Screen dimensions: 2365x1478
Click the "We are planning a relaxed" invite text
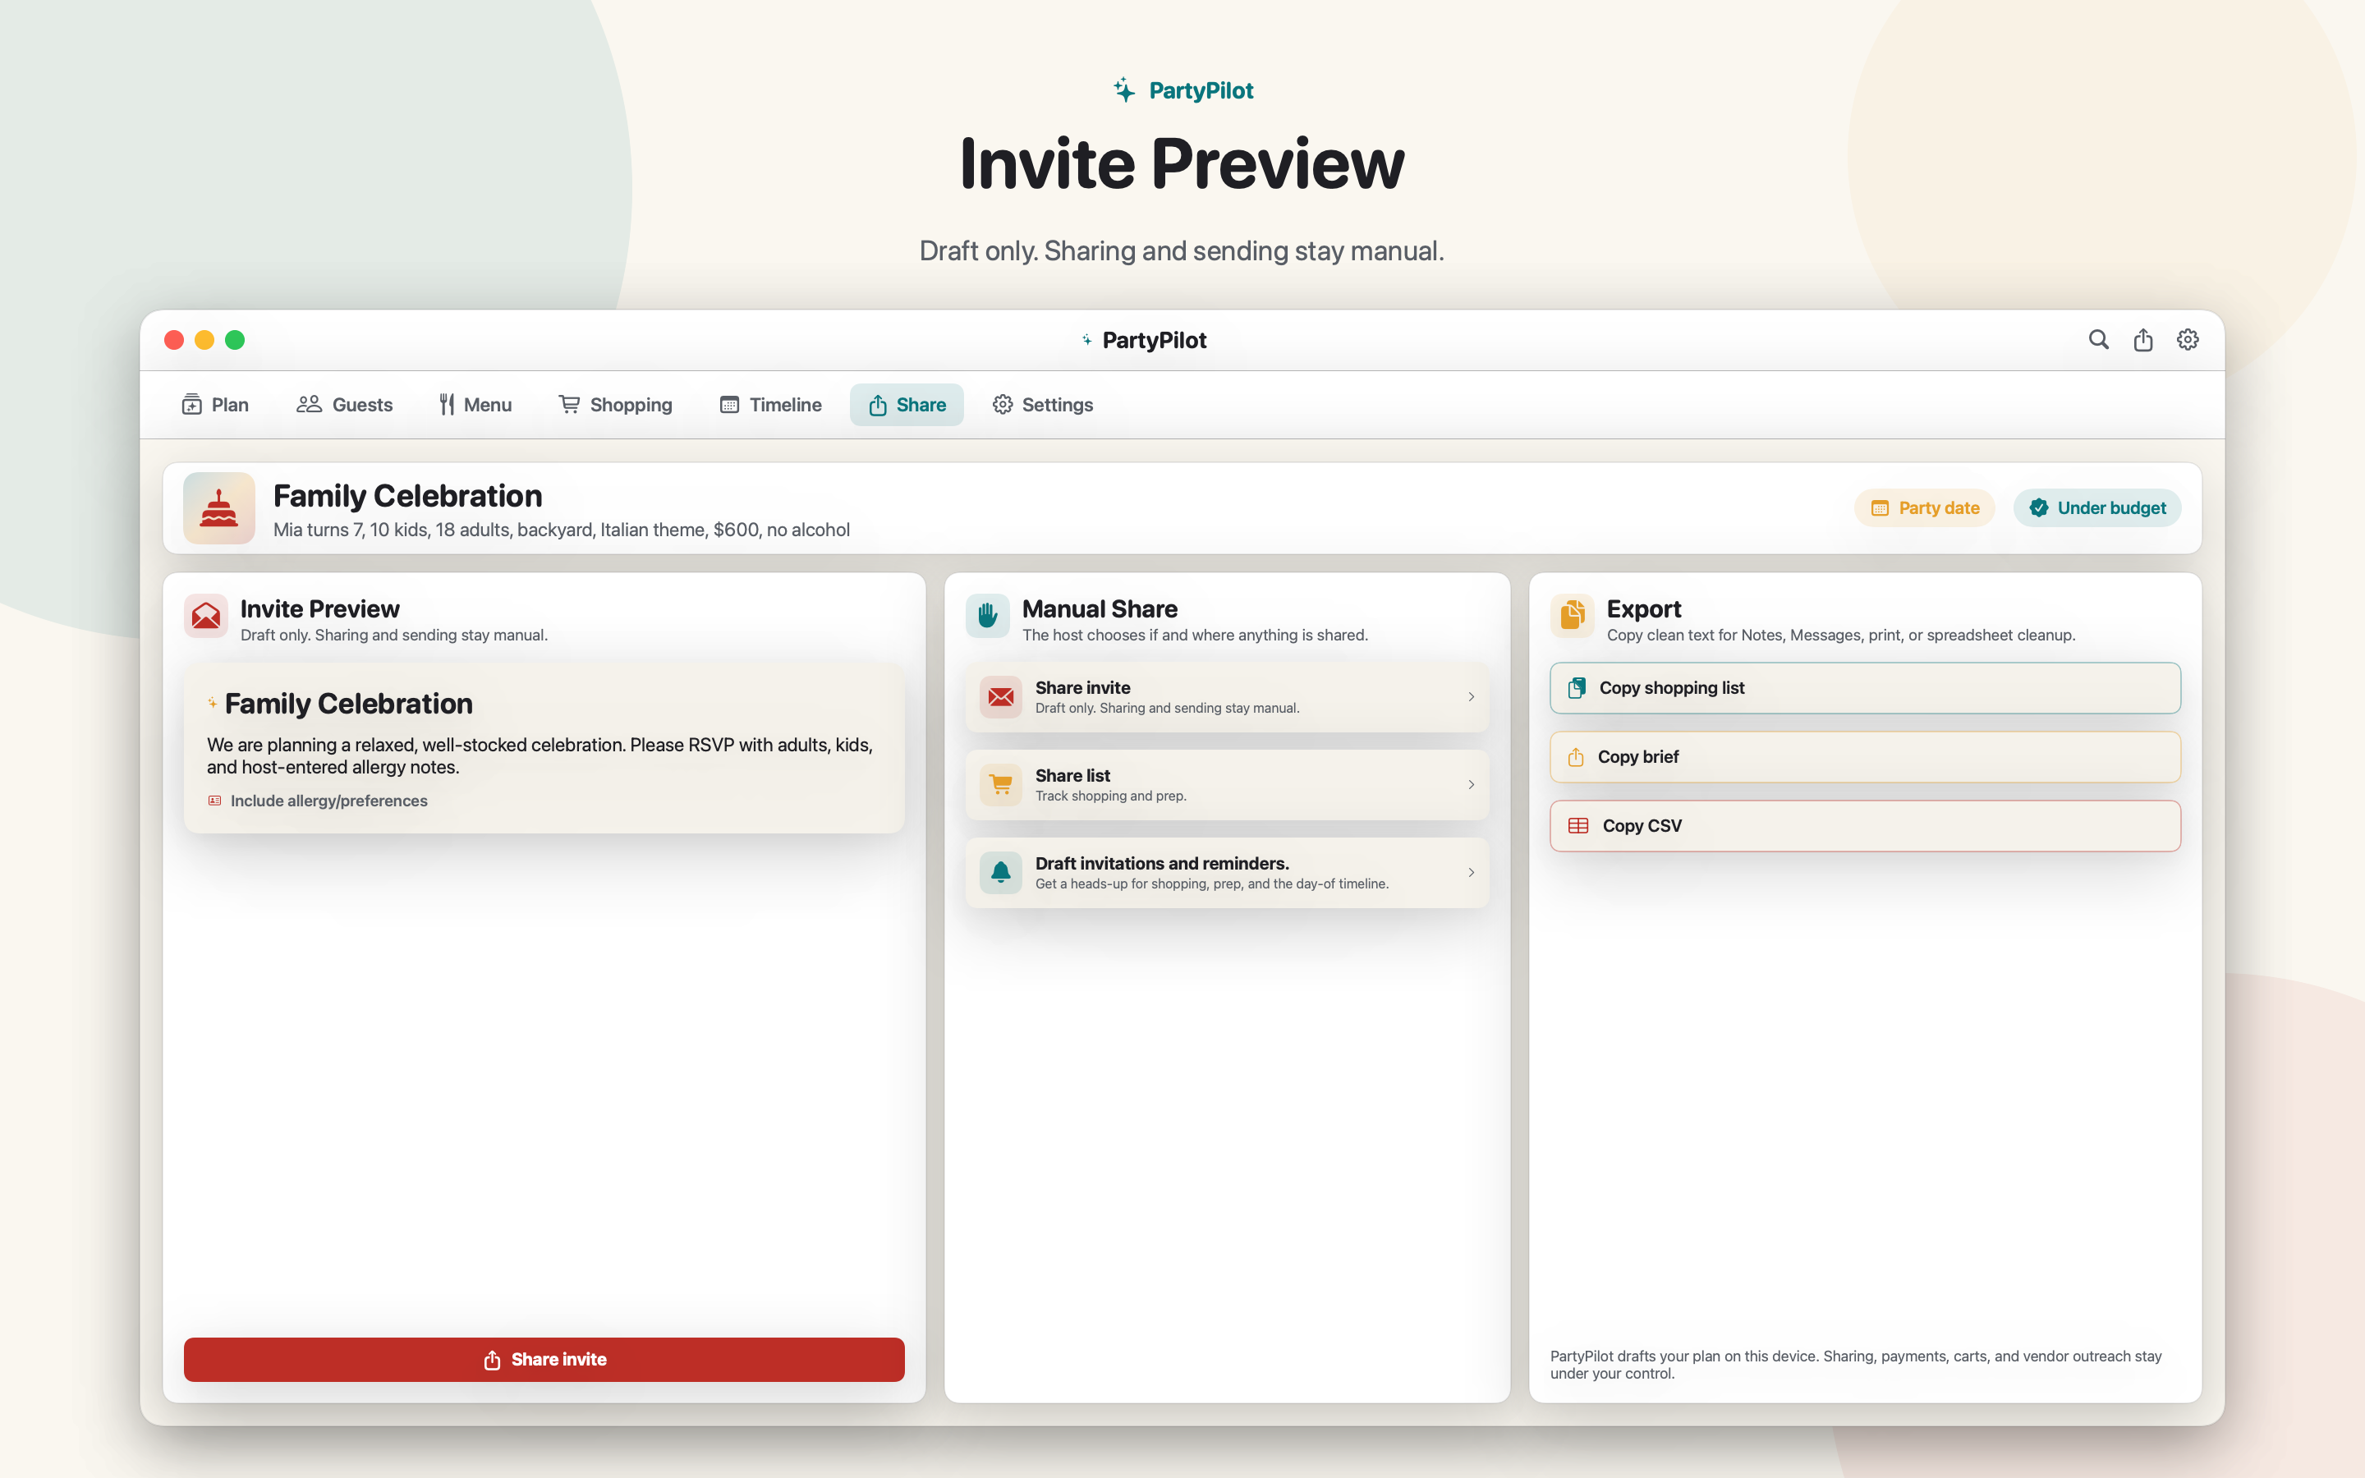pos(540,755)
